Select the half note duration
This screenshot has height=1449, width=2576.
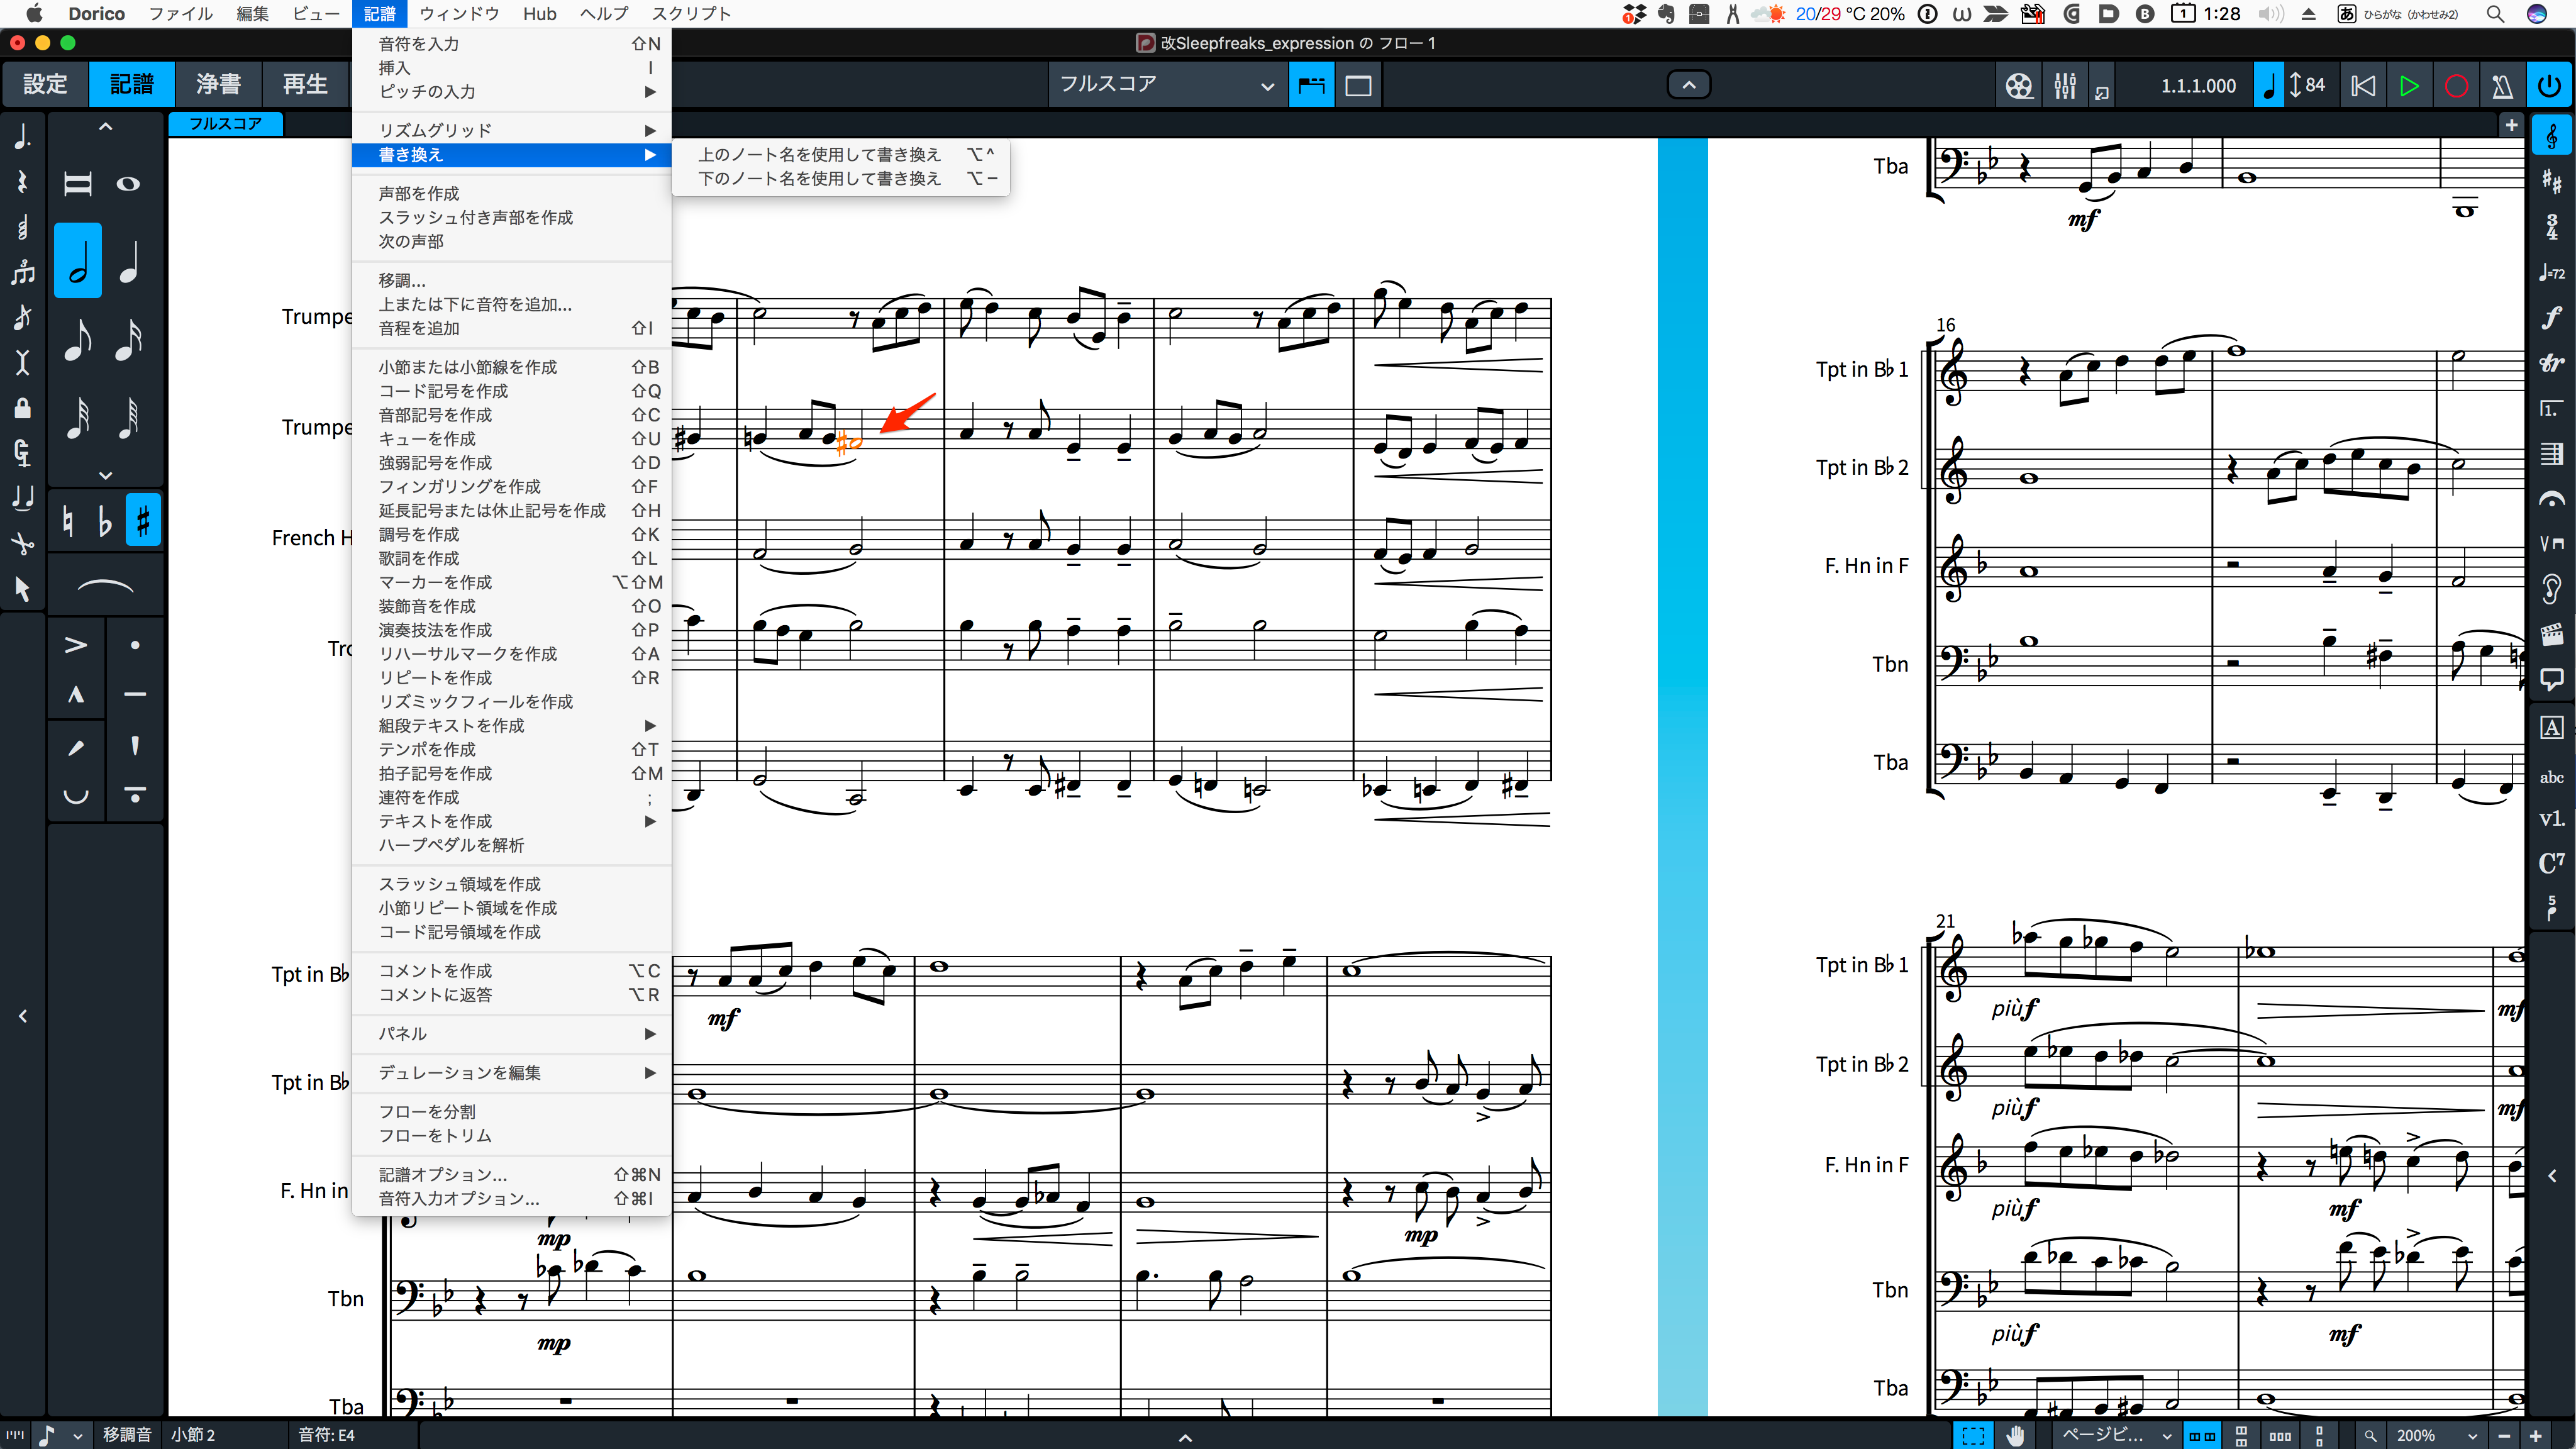click(x=78, y=261)
